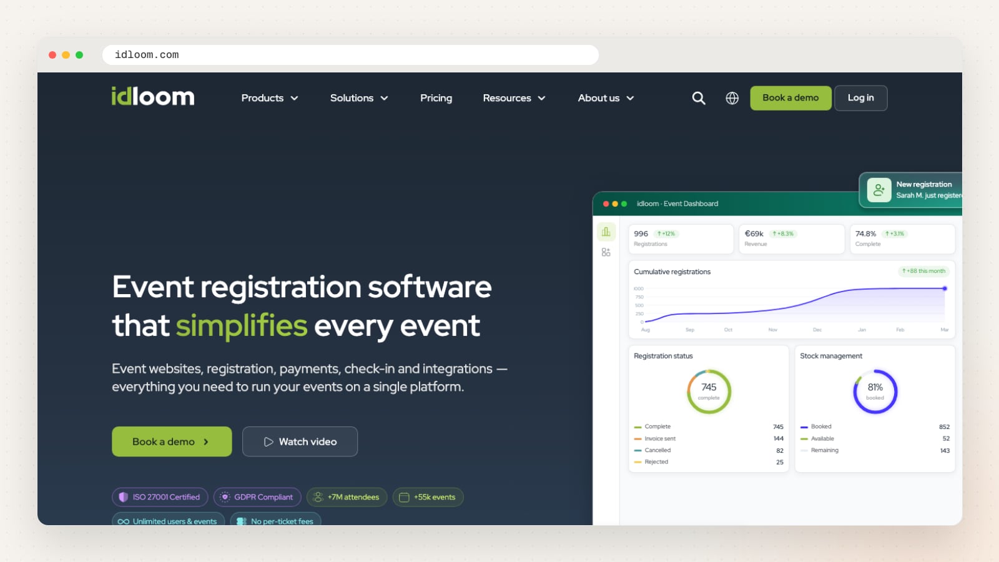
Task: Click the new registration user icon
Action: [x=879, y=190]
